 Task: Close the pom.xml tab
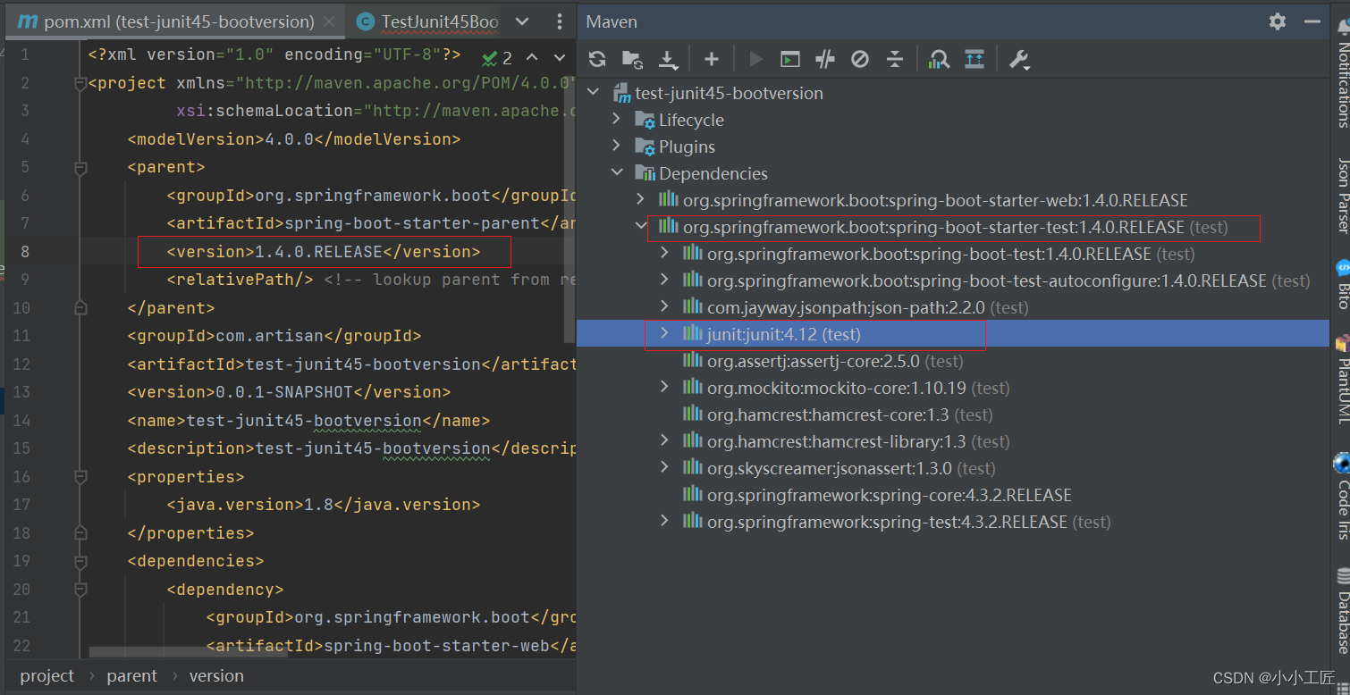pyautogui.click(x=330, y=21)
